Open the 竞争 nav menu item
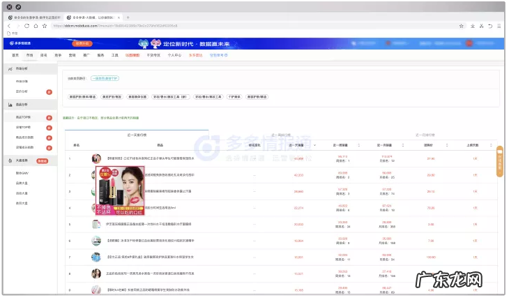Screen dimensions: 509x300 pos(58,56)
